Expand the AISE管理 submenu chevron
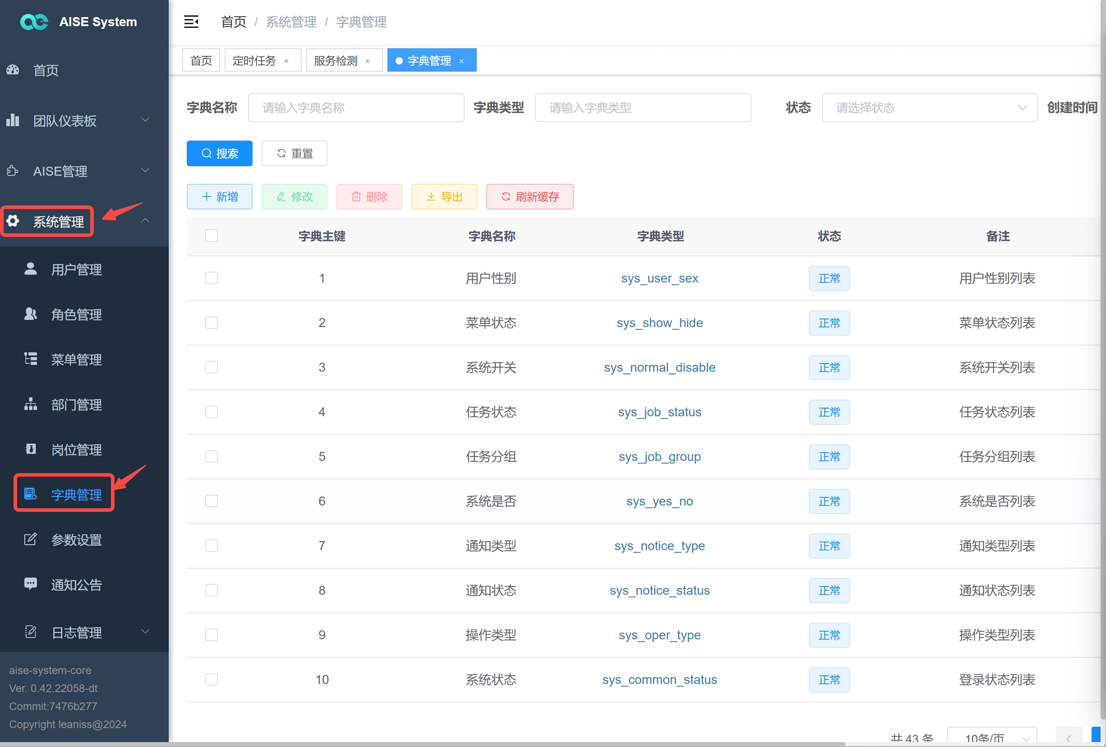 pyautogui.click(x=145, y=170)
